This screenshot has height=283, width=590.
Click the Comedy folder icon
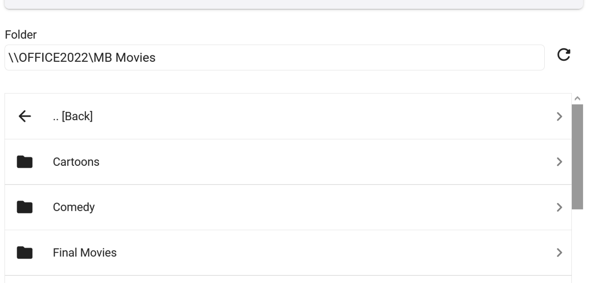coord(25,207)
